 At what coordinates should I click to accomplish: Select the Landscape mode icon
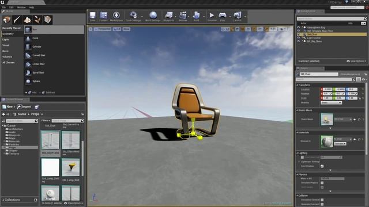click(27, 20)
